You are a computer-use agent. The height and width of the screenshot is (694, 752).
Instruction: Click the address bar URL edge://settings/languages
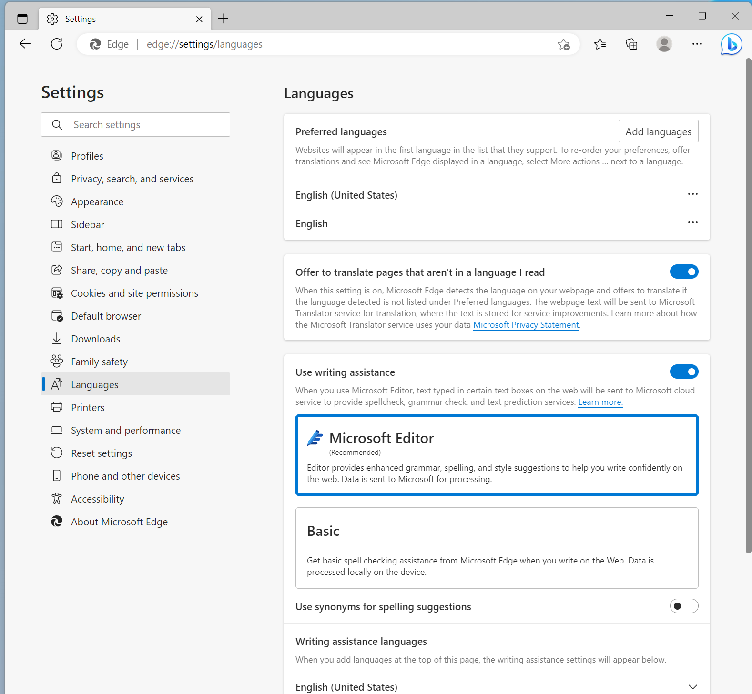point(204,44)
